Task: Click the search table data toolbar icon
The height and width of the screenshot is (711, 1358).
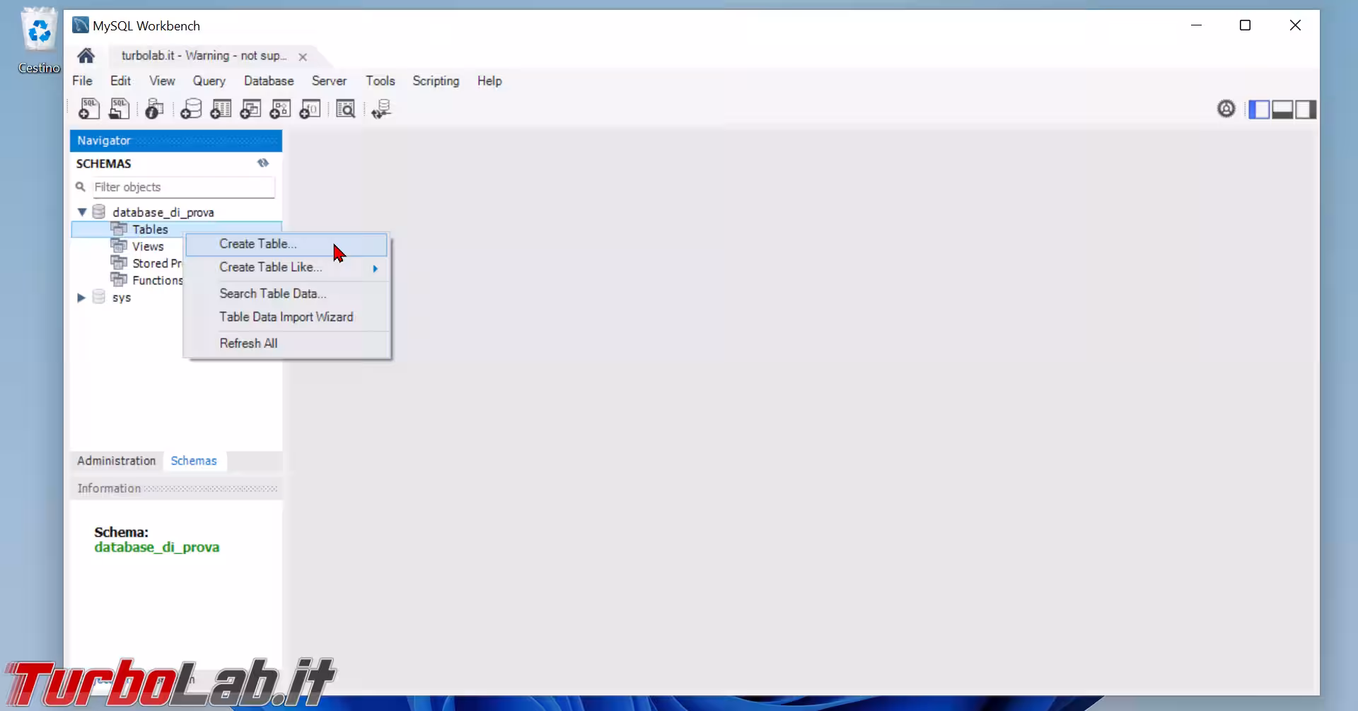Action: pyautogui.click(x=346, y=109)
